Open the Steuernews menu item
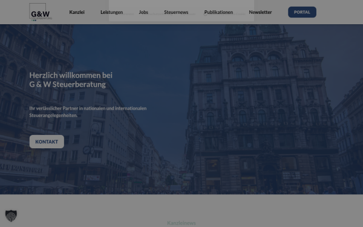Screen dimensions: 363x227 pos(176,12)
